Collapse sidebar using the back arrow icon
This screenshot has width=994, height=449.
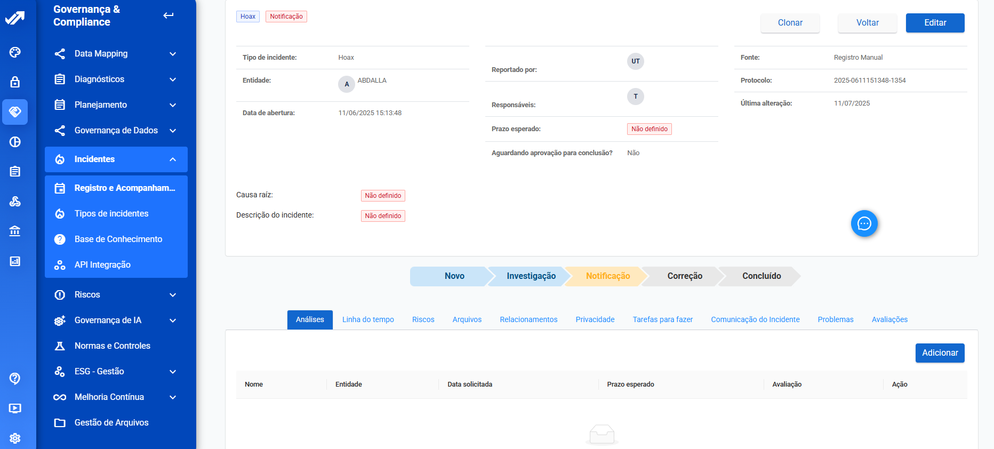[169, 15]
